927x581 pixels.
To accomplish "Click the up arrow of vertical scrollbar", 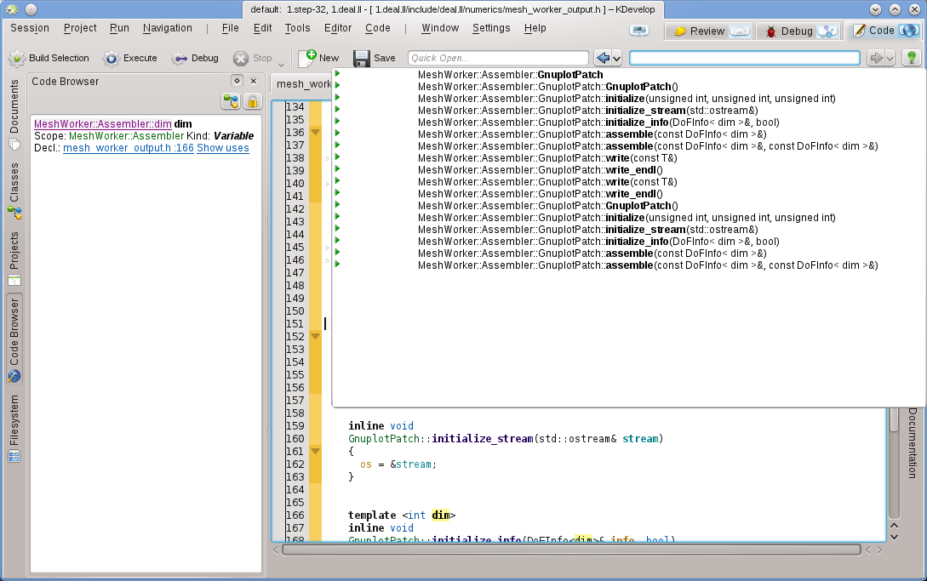I will click(894, 526).
